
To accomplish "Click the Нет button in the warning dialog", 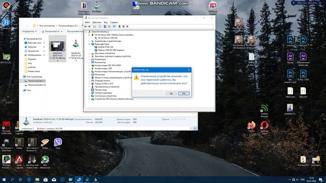I will pos(184,94).
